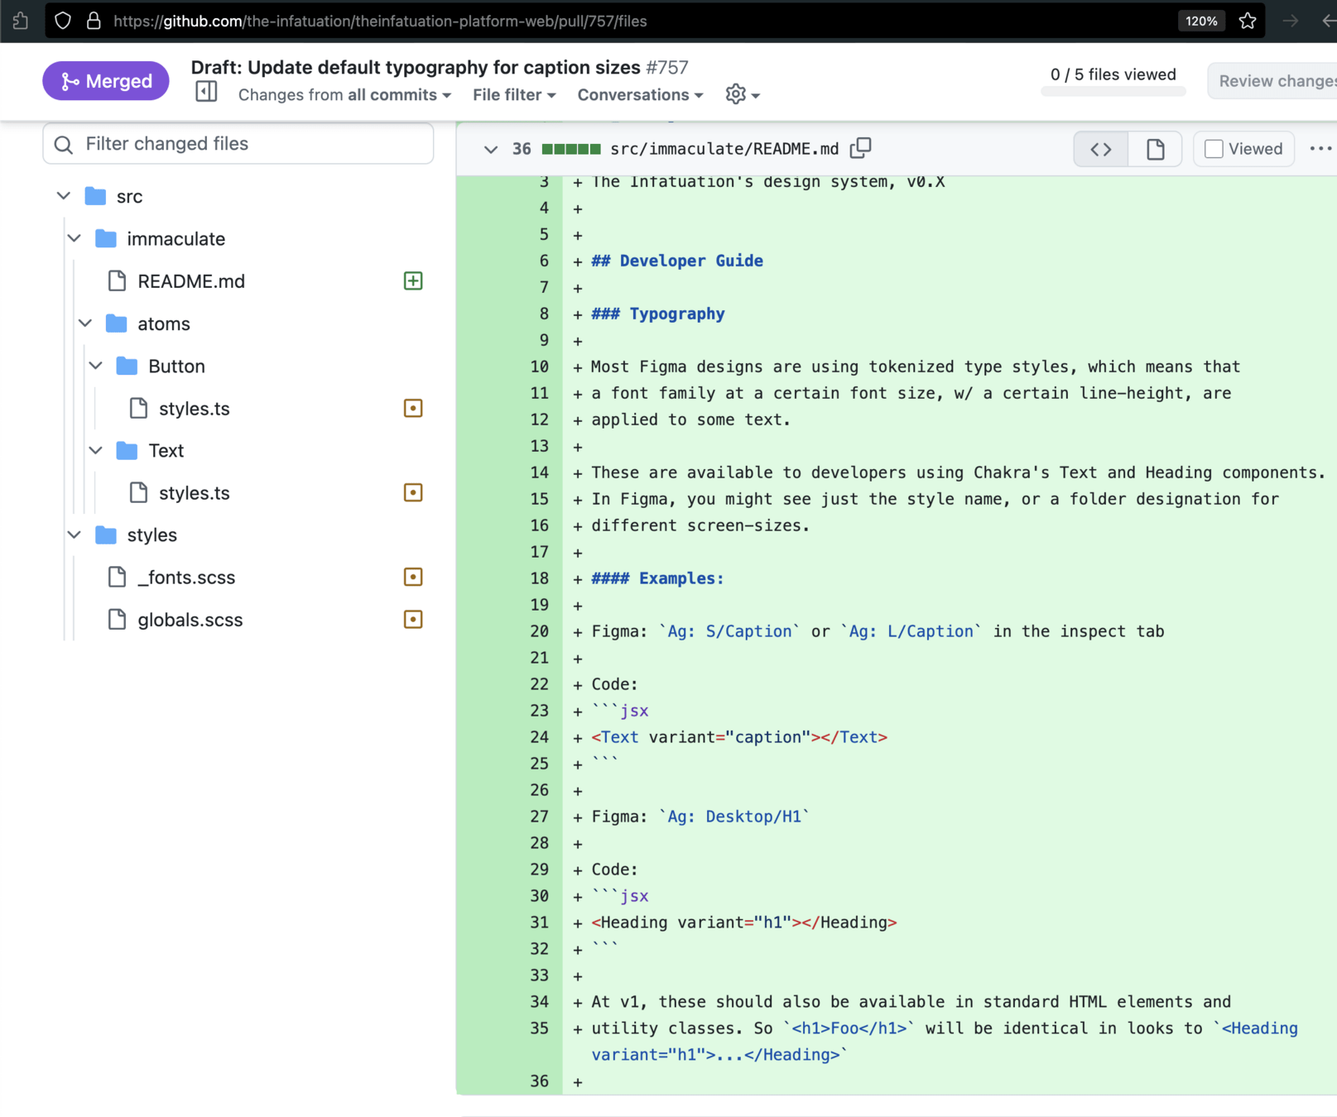Click the styles folder icon
Screen dimensions: 1337x1117
106,535
